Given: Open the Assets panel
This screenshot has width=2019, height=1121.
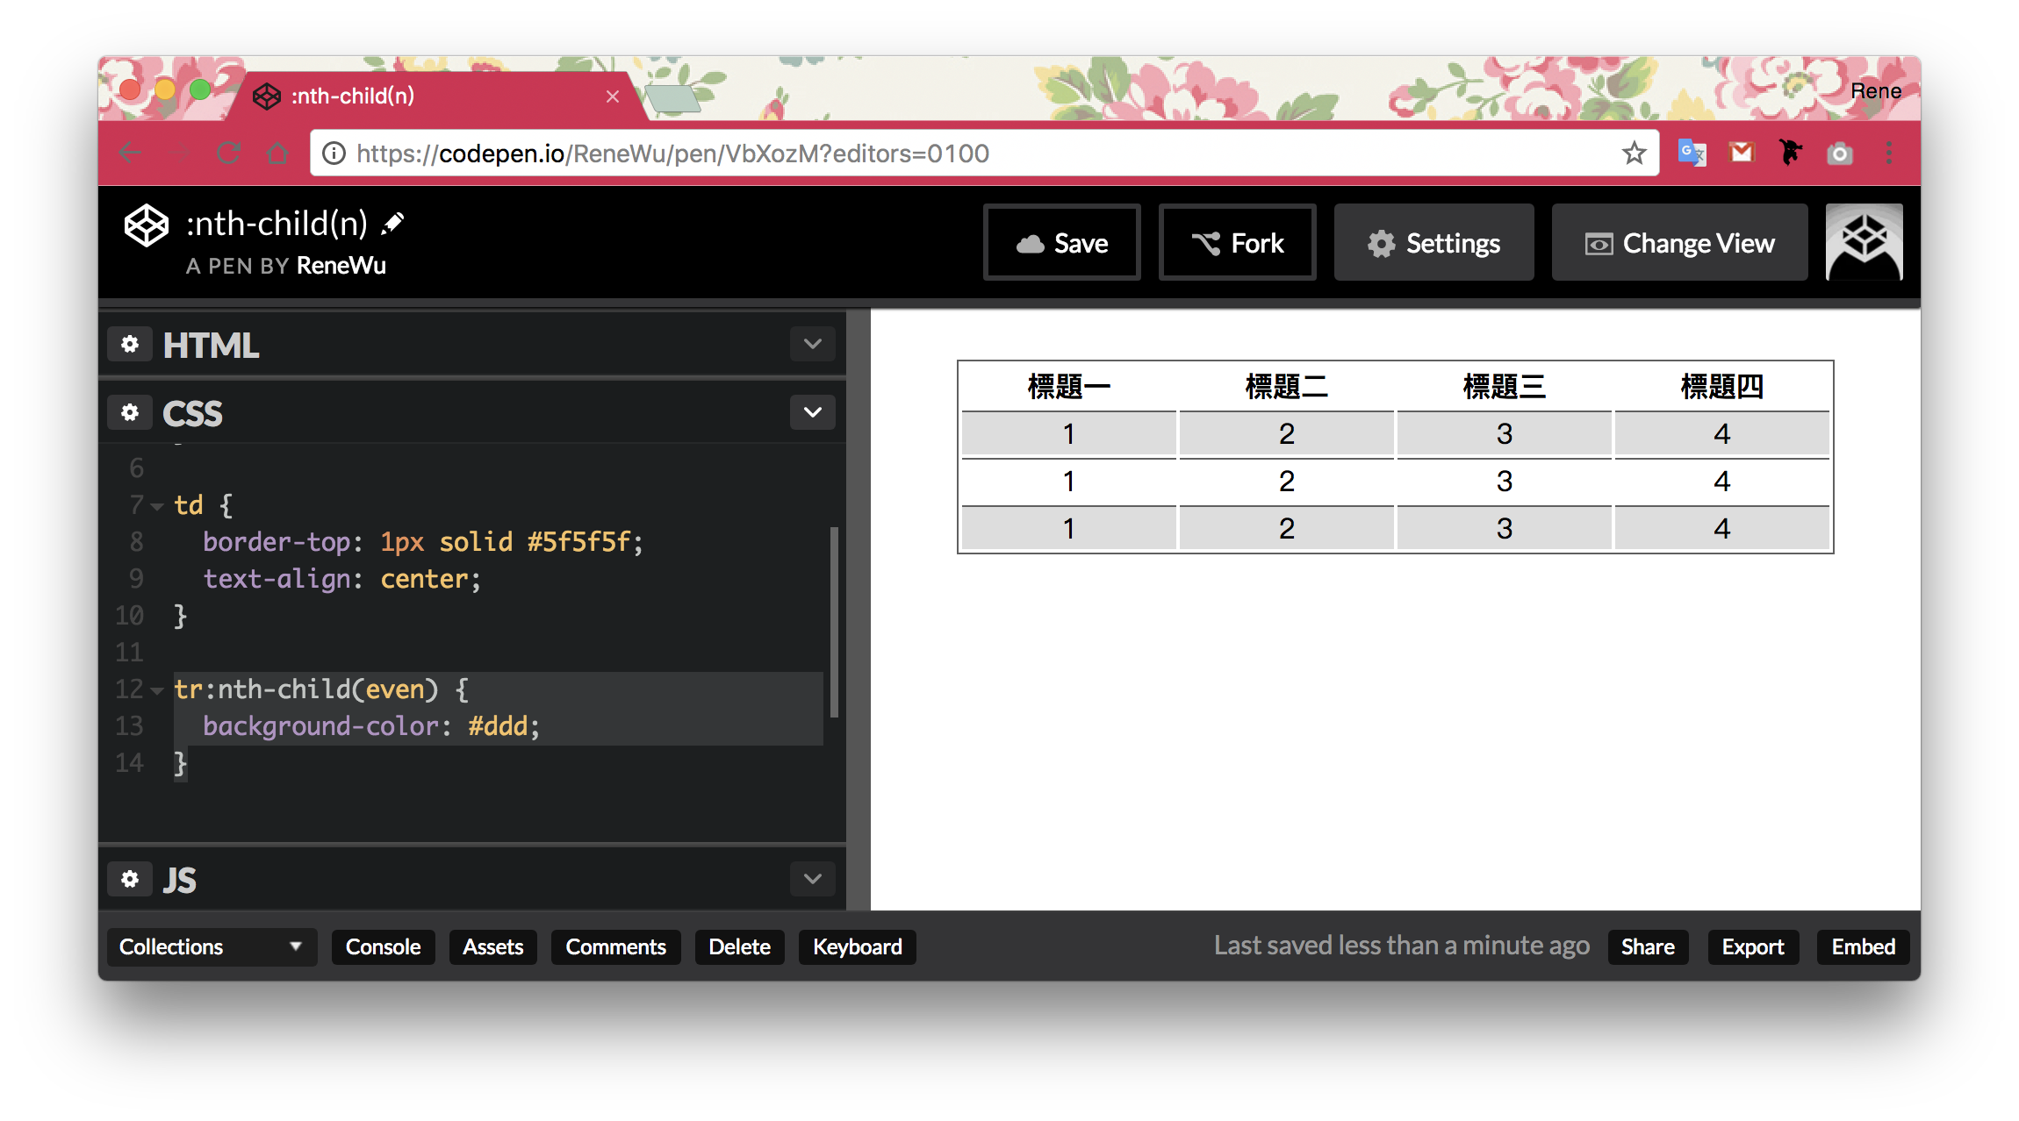Looking at the screenshot, I should (492, 947).
